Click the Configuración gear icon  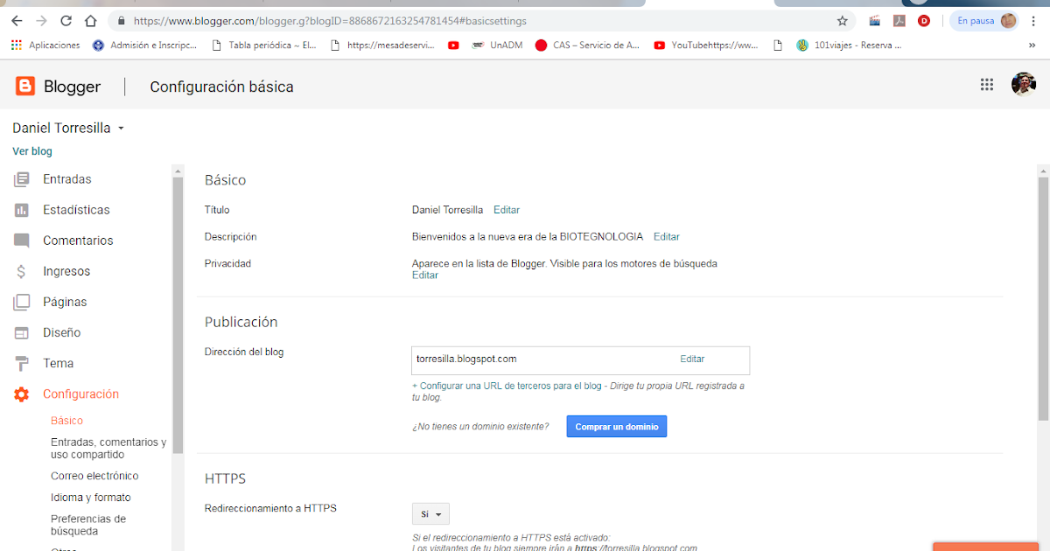22,394
